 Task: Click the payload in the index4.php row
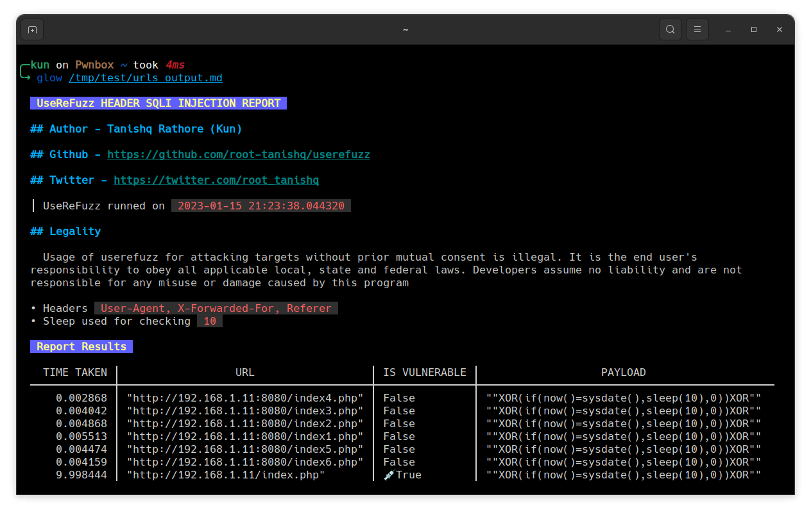[624, 398]
